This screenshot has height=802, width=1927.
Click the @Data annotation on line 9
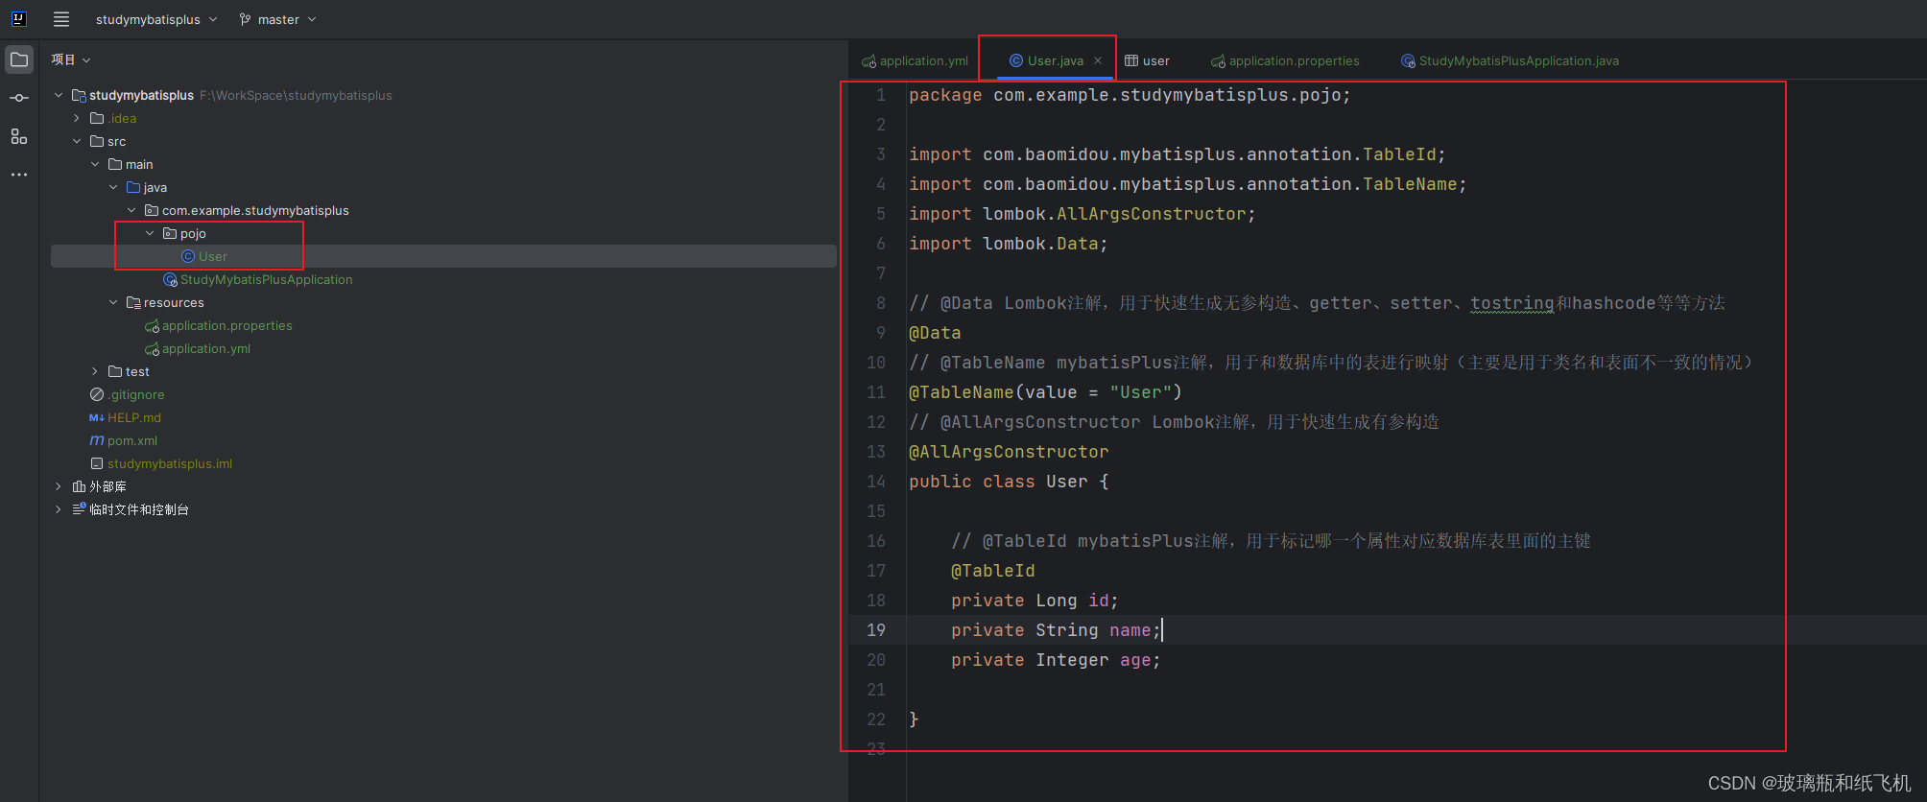(935, 333)
